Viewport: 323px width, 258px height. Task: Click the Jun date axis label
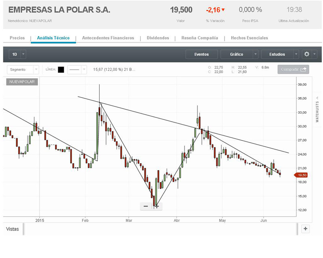(x=264, y=221)
